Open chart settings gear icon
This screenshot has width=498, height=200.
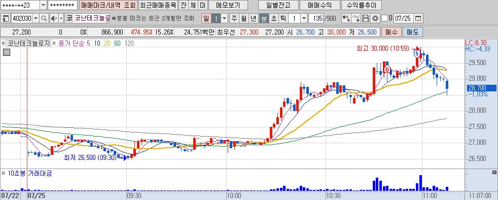coord(375,18)
